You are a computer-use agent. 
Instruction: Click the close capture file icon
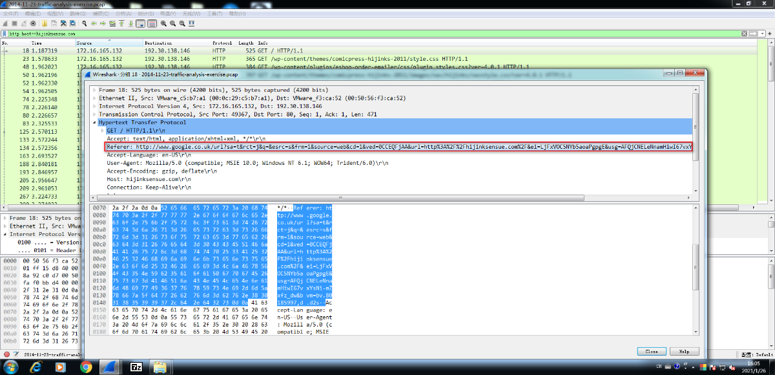pyautogui.click(x=63, y=23)
